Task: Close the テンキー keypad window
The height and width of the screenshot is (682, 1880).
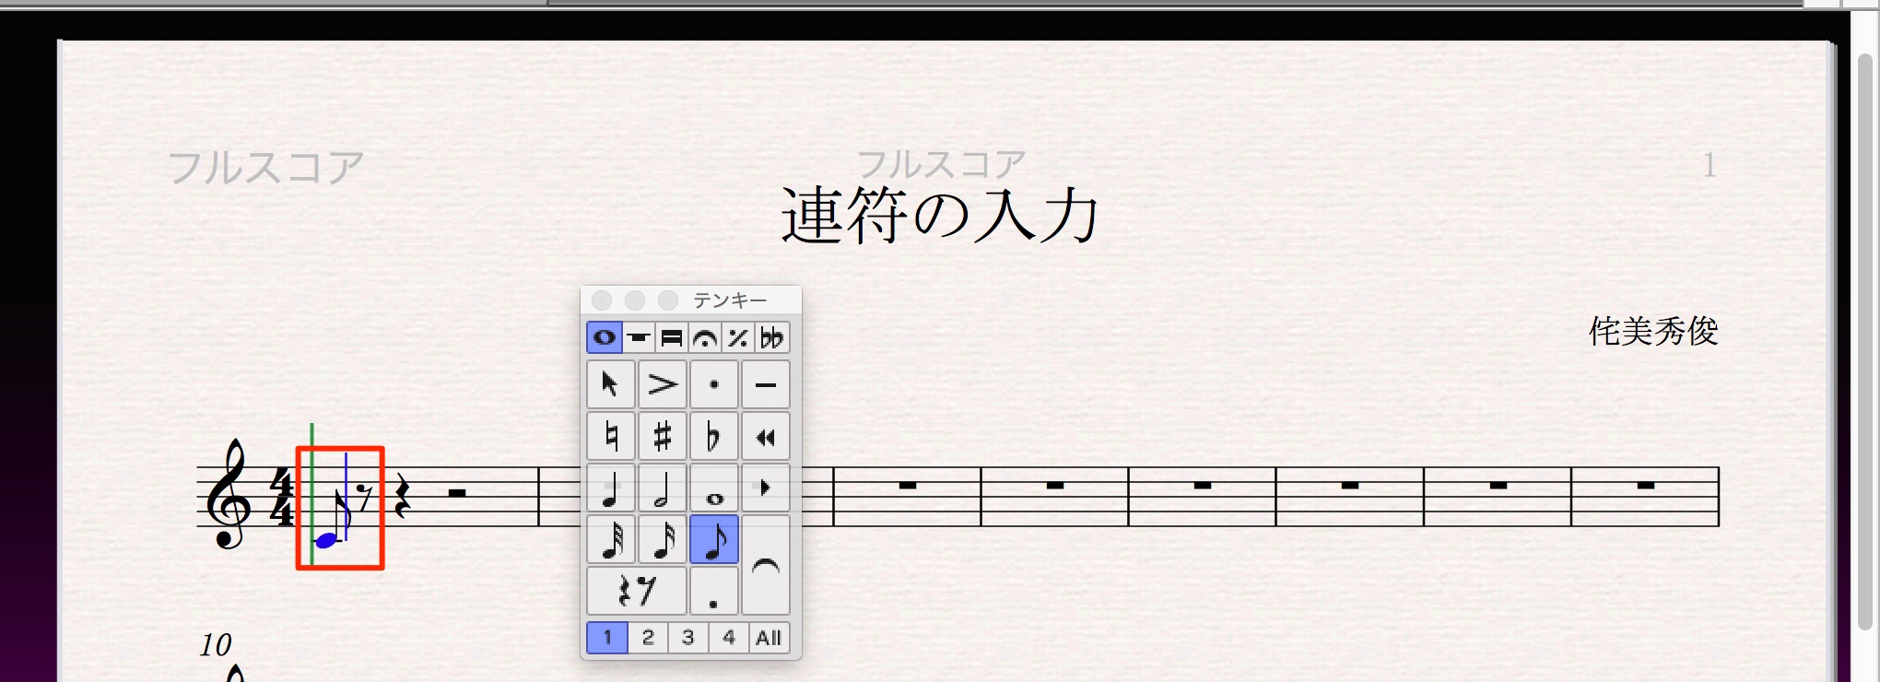Action: 602,300
